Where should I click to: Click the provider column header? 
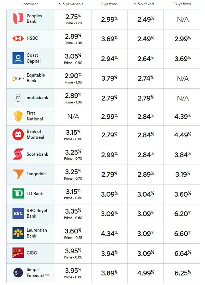[30, 4]
